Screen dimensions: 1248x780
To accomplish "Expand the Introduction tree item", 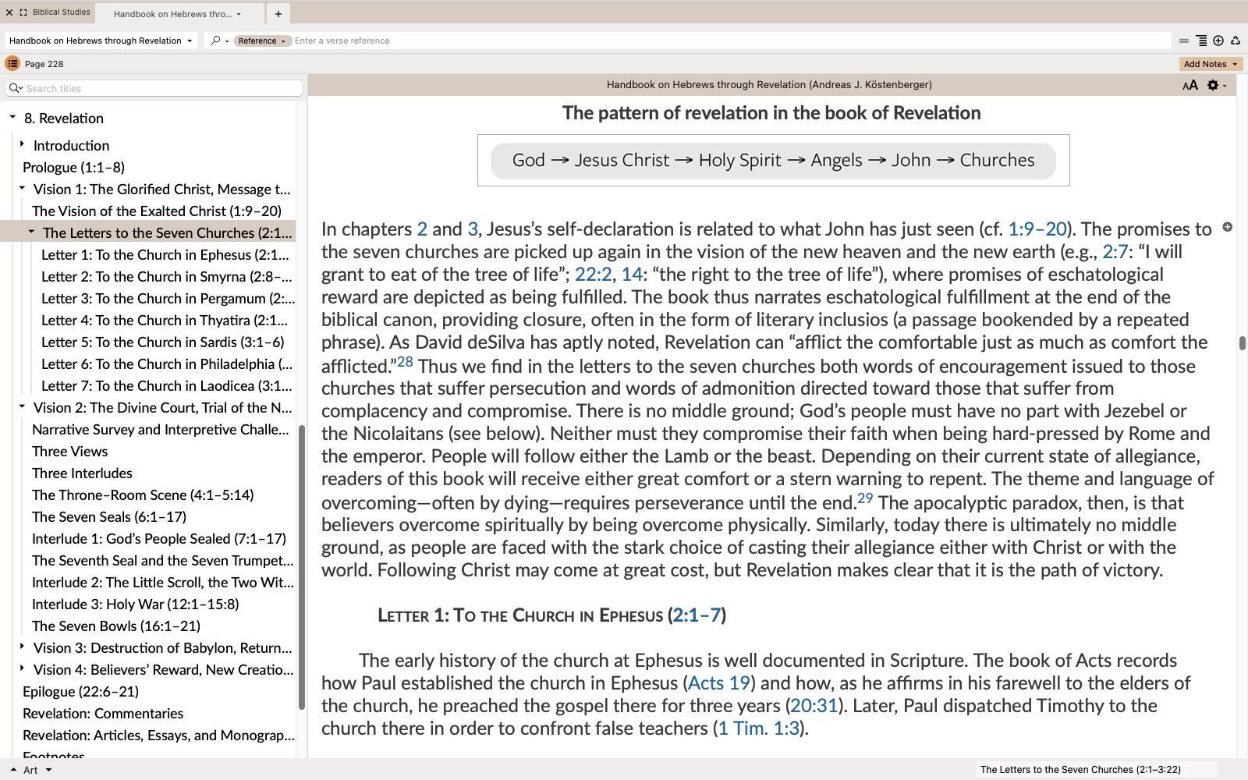I will [23, 145].
